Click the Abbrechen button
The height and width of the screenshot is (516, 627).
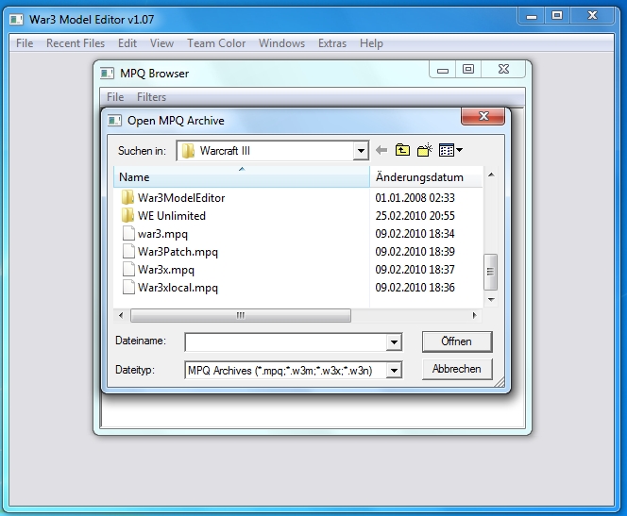(x=457, y=369)
